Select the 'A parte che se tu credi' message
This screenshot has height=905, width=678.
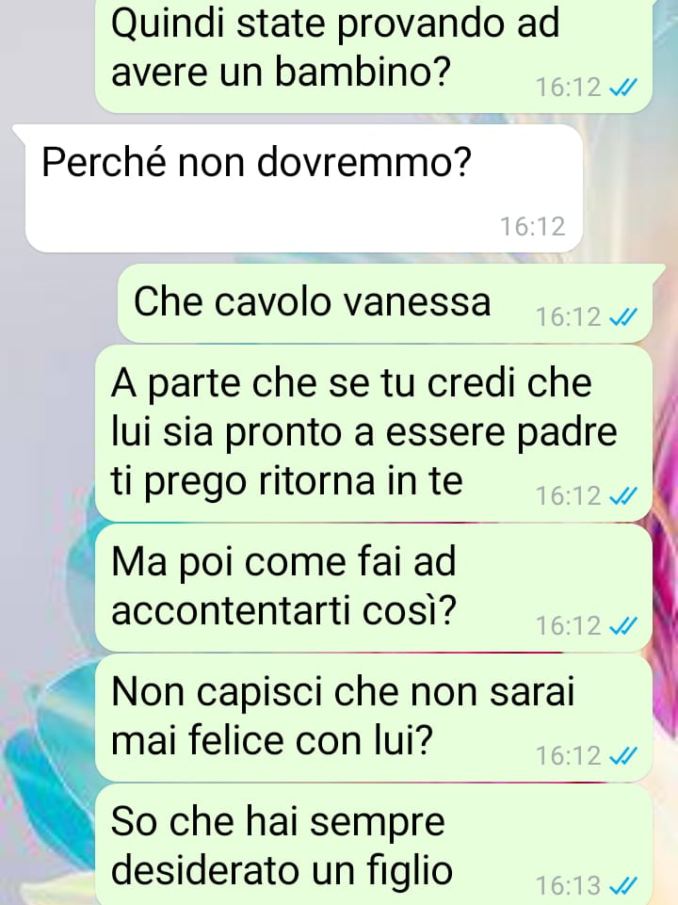(373, 433)
